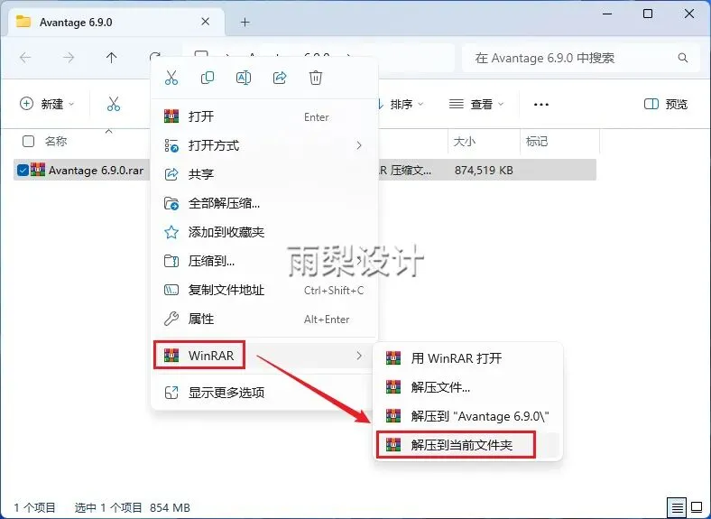Switch to large icons view in status bar

(697, 506)
